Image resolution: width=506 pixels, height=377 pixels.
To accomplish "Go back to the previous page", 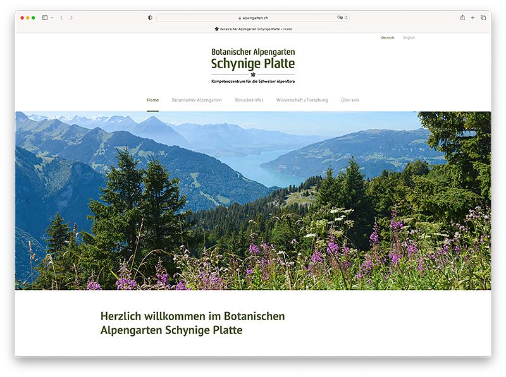I will click(61, 18).
